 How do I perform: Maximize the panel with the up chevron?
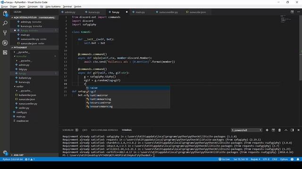(x=286, y=130)
